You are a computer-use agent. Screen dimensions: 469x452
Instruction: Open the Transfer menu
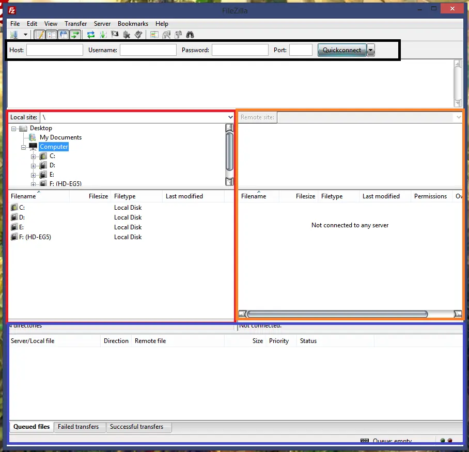tap(76, 24)
